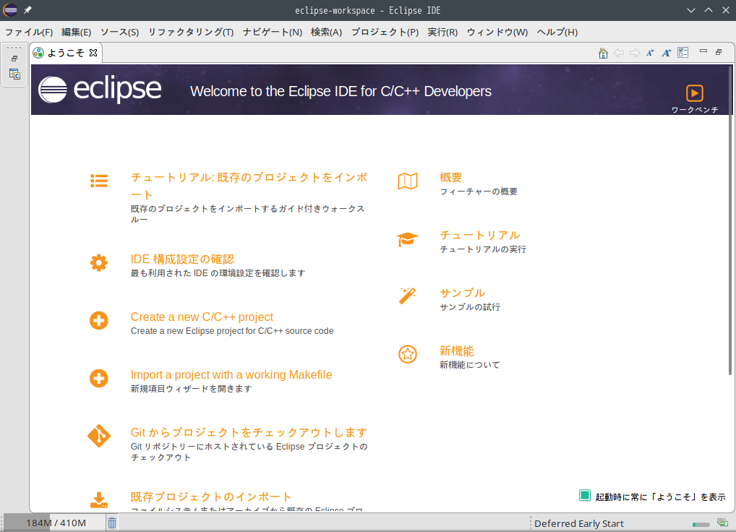736x532 pixels.
Task: Click the magic wand samples icon
Action: point(408,296)
